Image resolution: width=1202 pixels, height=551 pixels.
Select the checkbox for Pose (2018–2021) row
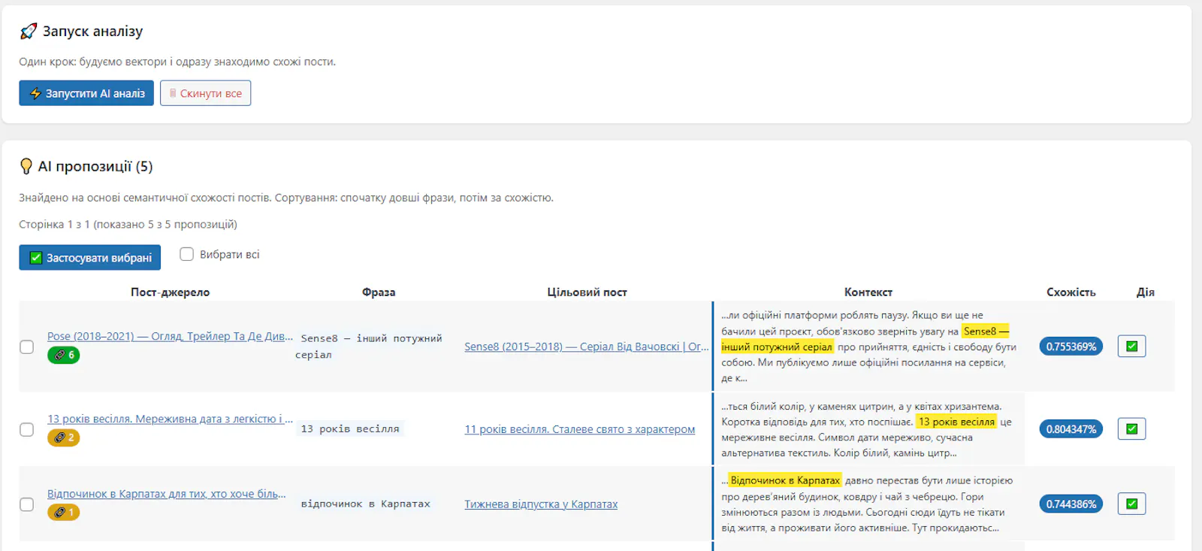(x=26, y=347)
